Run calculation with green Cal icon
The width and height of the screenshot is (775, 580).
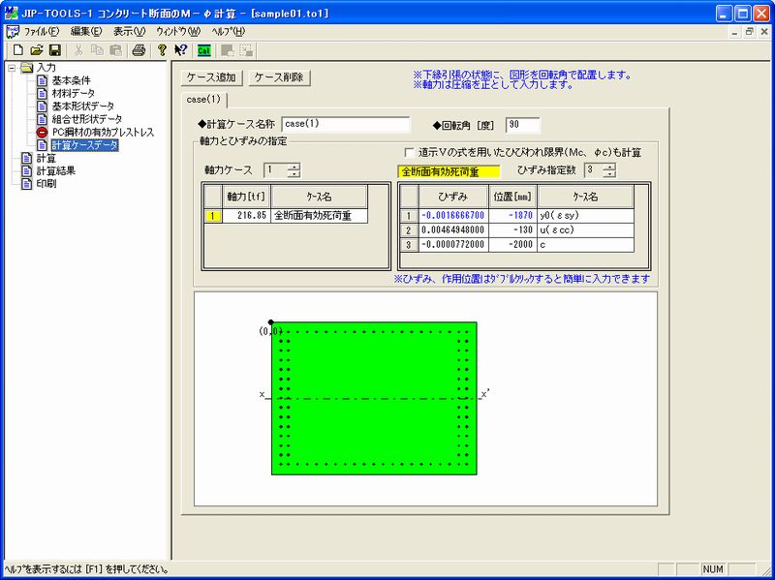(204, 49)
